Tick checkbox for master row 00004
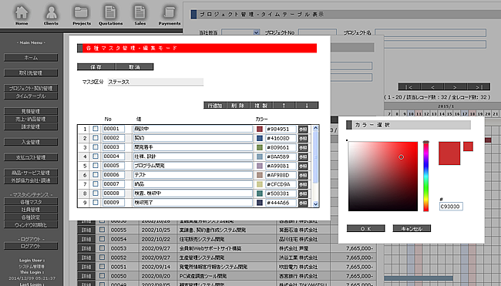Screen dimensions: 501x286 click(x=96, y=156)
